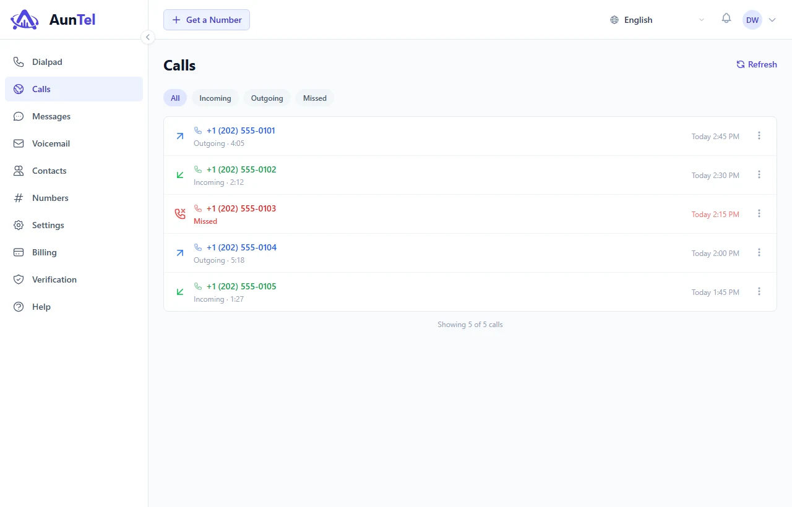Click phone icon next to +1 (202) 555-0105
The height and width of the screenshot is (507, 792).
coord(198,286)
